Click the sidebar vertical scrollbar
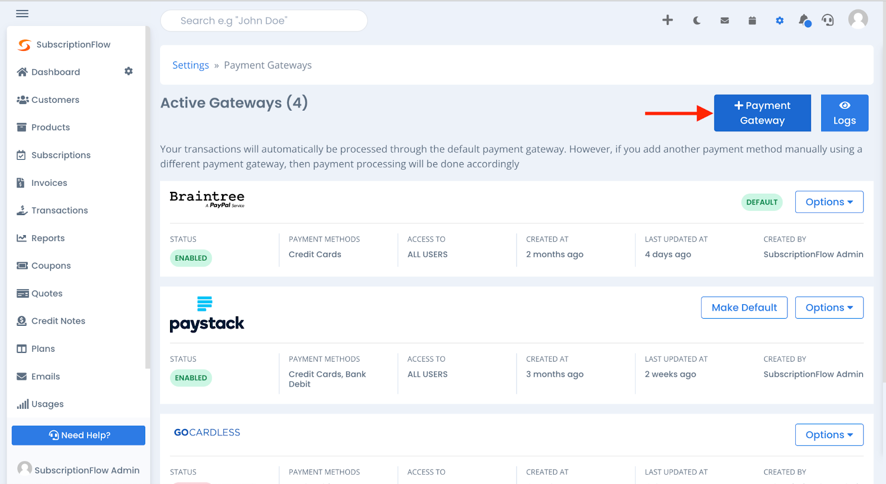 point(147,197)
